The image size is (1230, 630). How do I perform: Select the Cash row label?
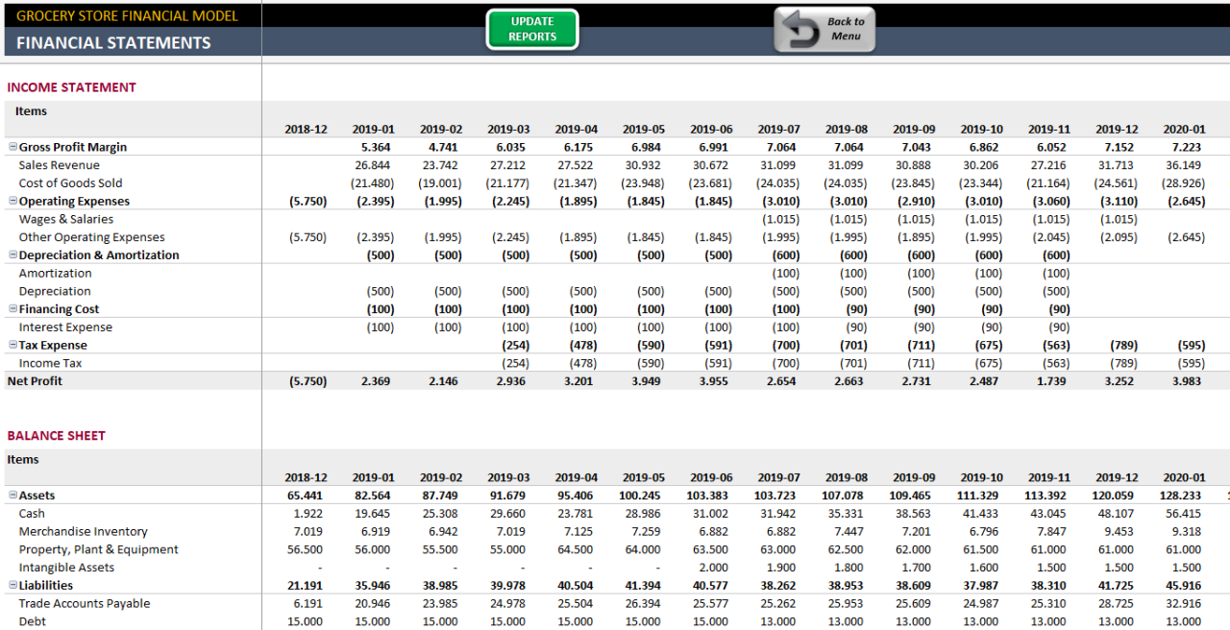click(32, 513)
